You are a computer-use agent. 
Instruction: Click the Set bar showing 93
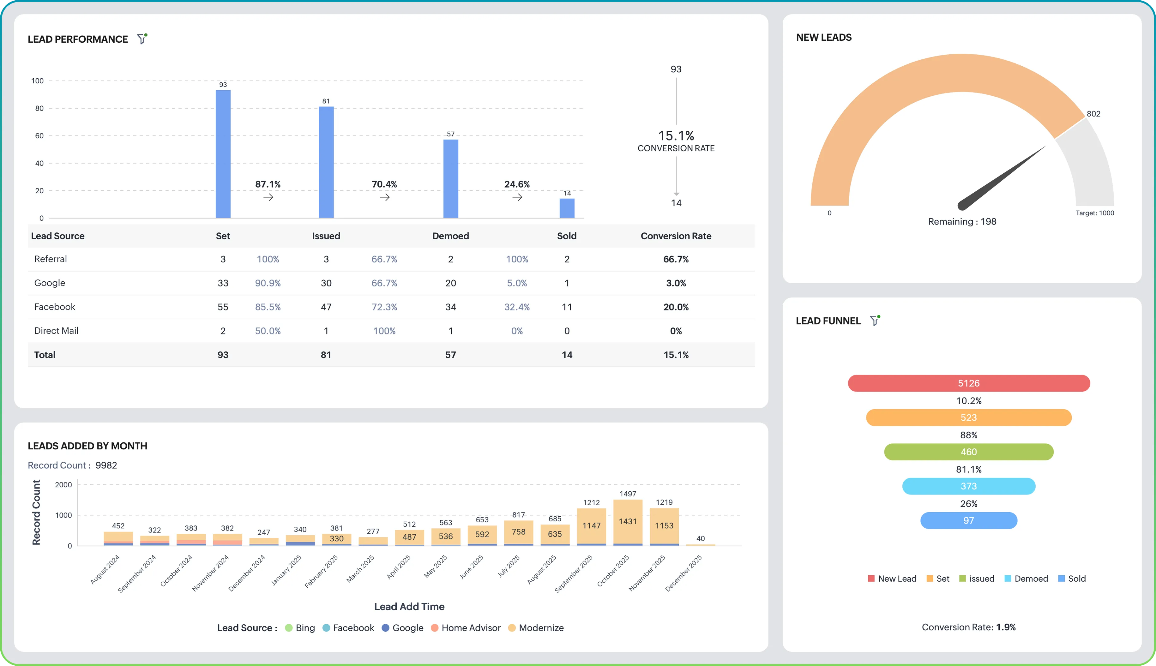point(223,154)
